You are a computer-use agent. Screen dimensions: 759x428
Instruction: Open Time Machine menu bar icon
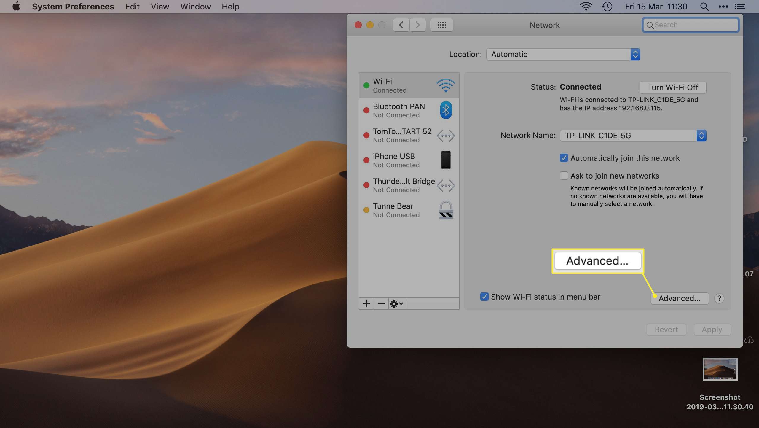(607, 7)
